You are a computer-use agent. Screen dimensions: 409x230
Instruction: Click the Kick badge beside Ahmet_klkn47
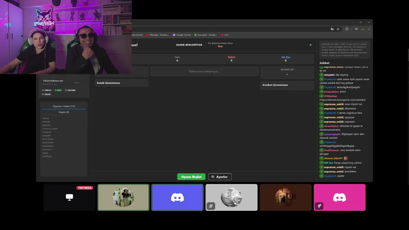pos(321,158)
